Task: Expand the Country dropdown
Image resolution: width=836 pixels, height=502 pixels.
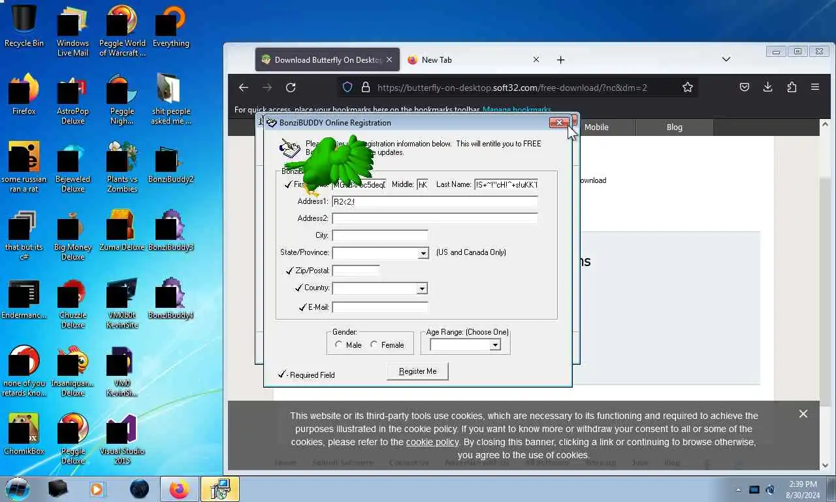Action: (422, 288)
